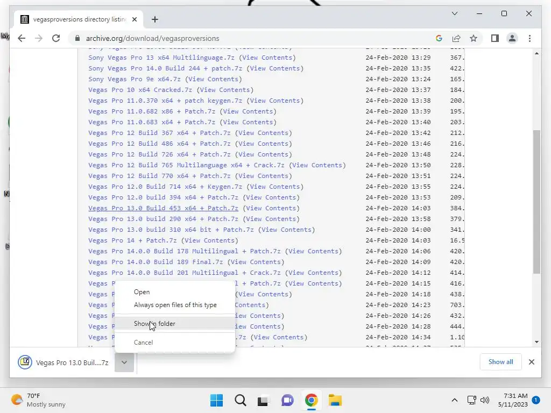
Task: Open a new browser tab
Action: [x=154, y=19]
